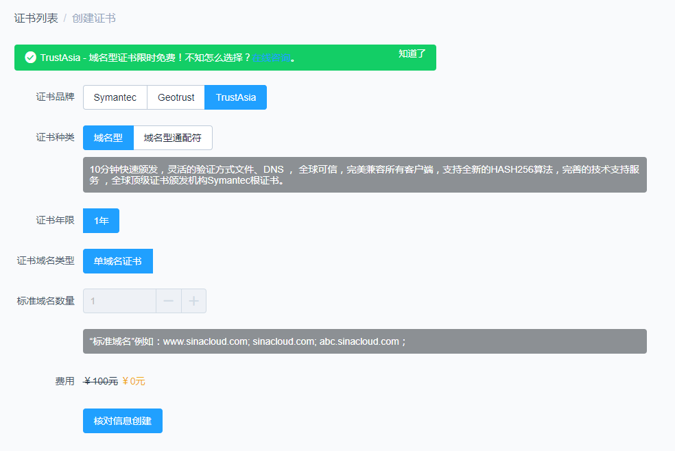Select 单域名证书 domain type
This screenshot has height=451, width=675.
[118, 261]
